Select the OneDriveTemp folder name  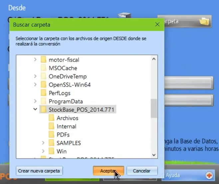coord(68,76)
